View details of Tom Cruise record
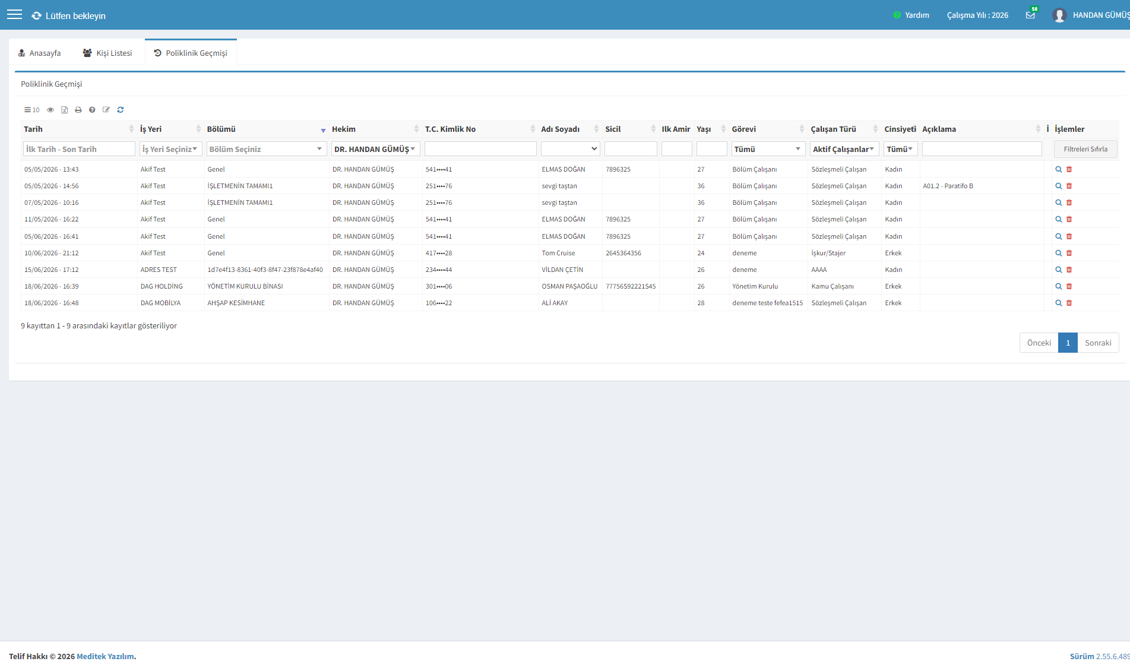The height and width of the screenshot is (671, 1130). click(x=1058, y=253)
